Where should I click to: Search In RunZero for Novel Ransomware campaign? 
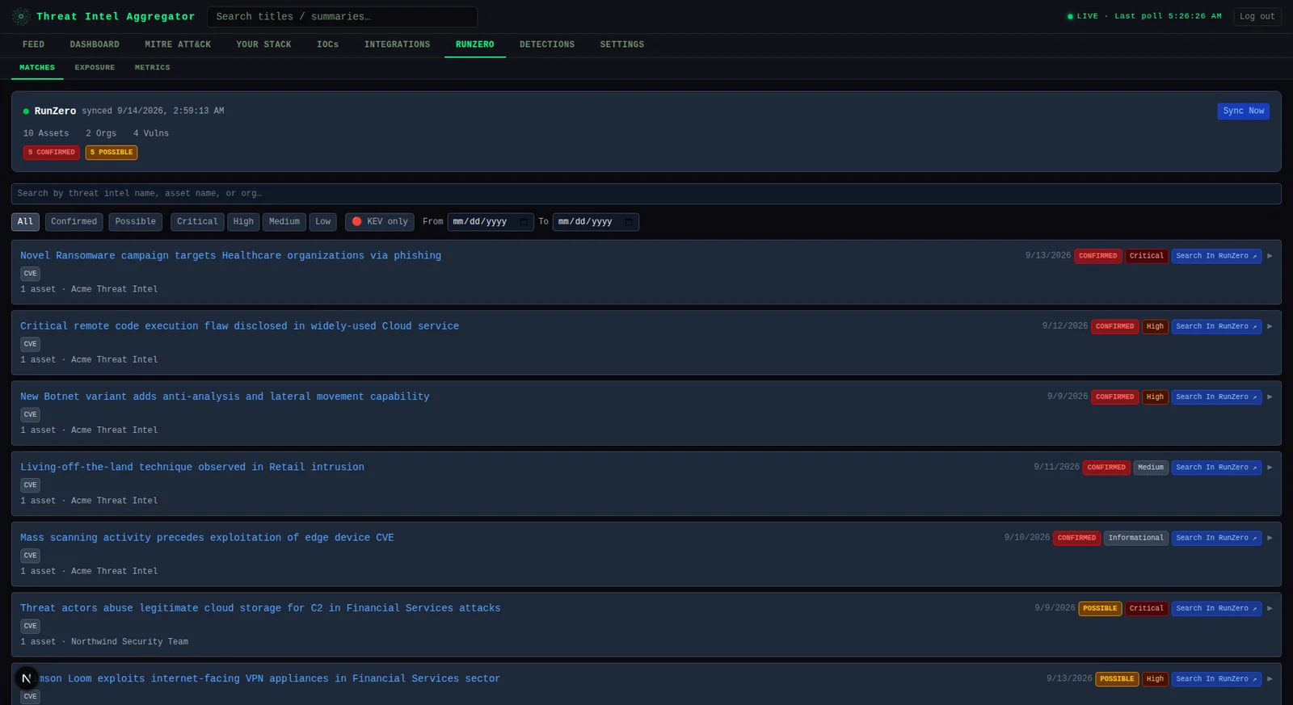(x=1216, y=256)
